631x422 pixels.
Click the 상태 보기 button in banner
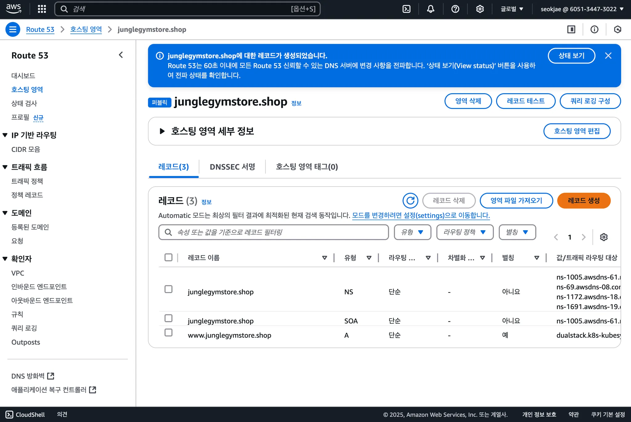click(571, 56)
